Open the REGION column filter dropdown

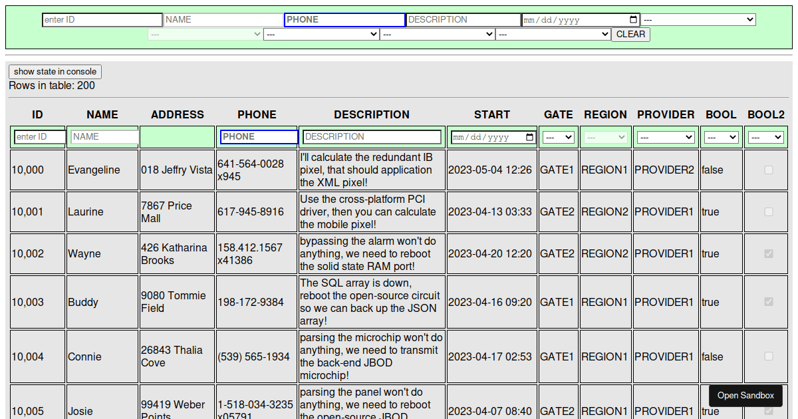pyautogui.click(x=605, y=138)
